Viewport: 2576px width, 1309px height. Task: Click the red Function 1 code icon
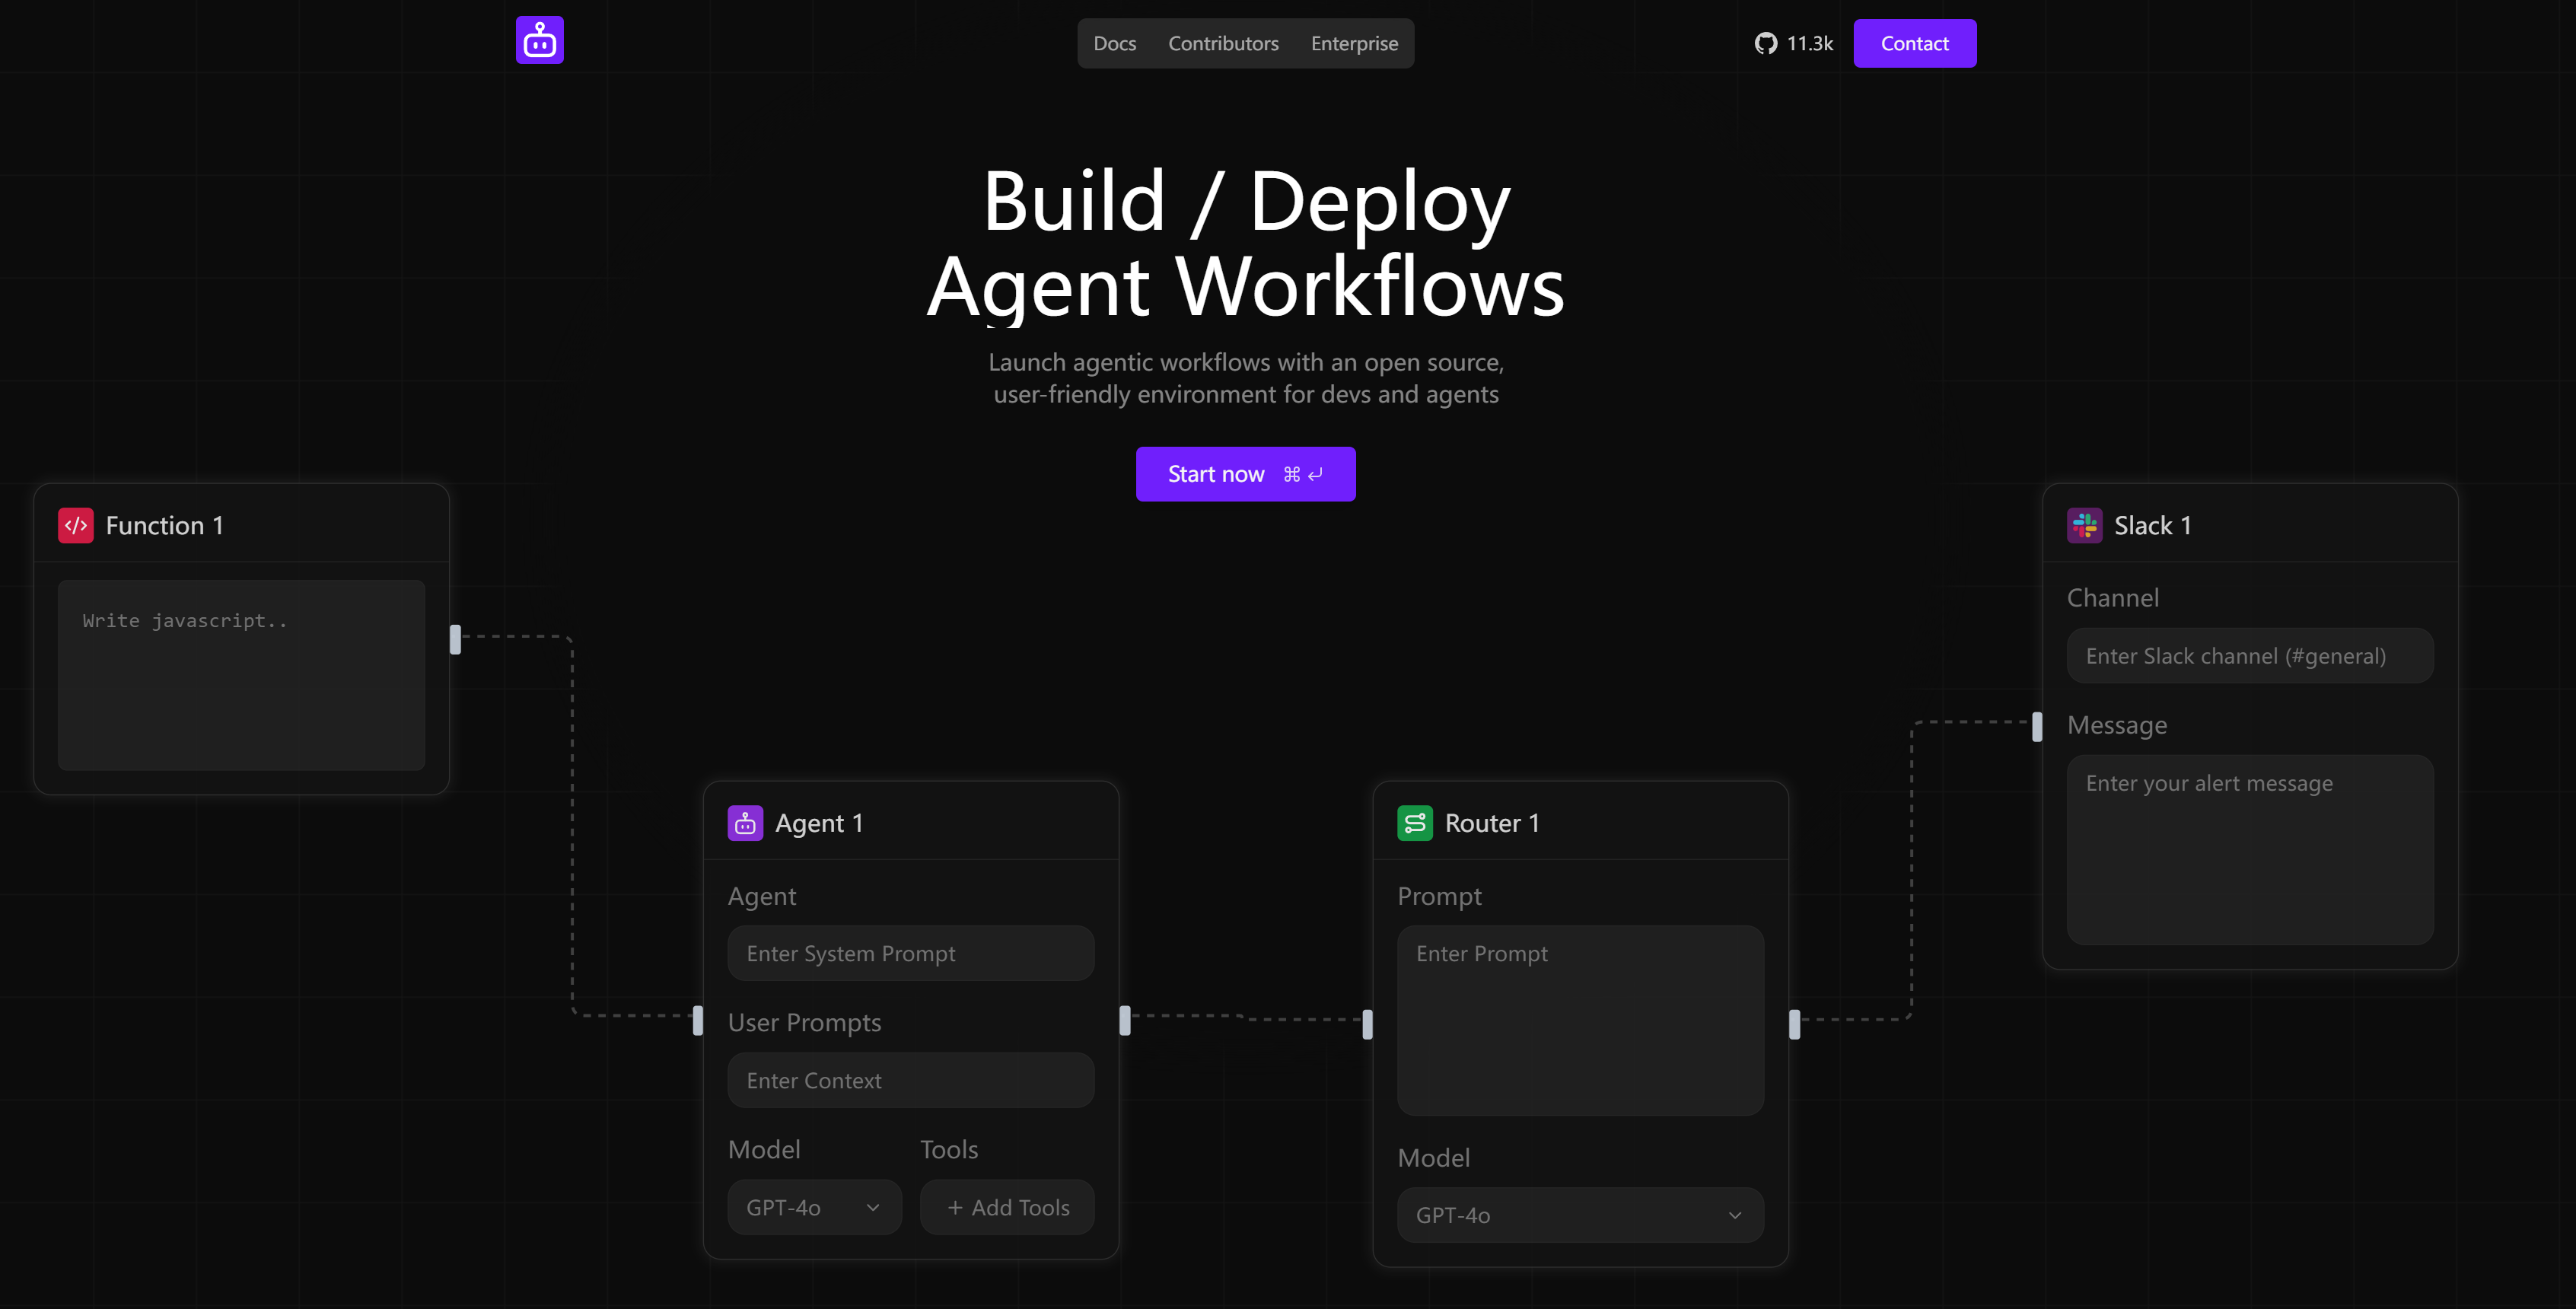pos(76,525)
